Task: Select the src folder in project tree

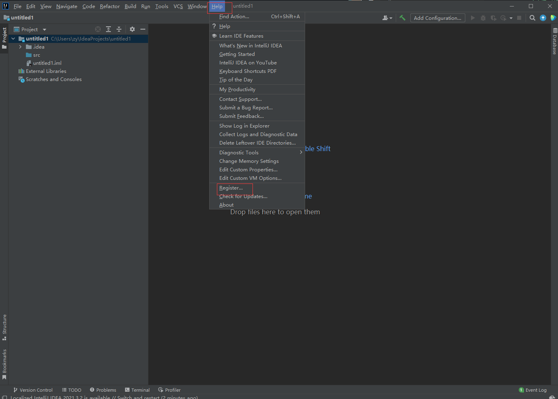Action: tap(36, 55)
